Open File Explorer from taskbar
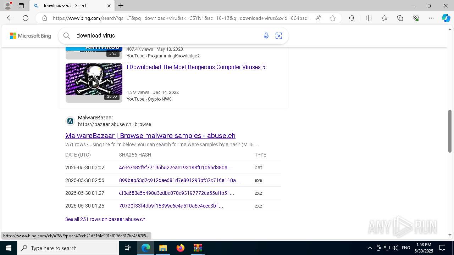 163,248
